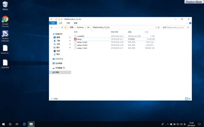Open the recent locations dropdown next to the navigation arrows

59,28
